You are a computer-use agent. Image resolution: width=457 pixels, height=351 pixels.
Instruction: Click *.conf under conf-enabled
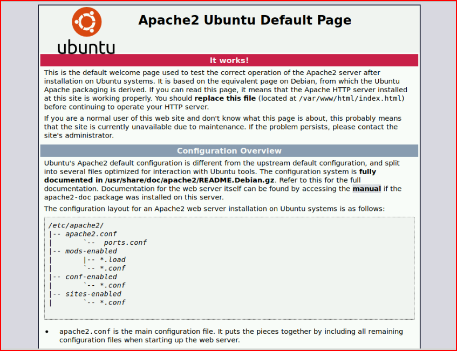click(x=113, y=285)
